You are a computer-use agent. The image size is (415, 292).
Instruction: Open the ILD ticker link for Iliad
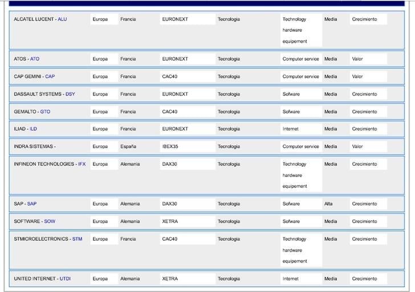(33, 129)
